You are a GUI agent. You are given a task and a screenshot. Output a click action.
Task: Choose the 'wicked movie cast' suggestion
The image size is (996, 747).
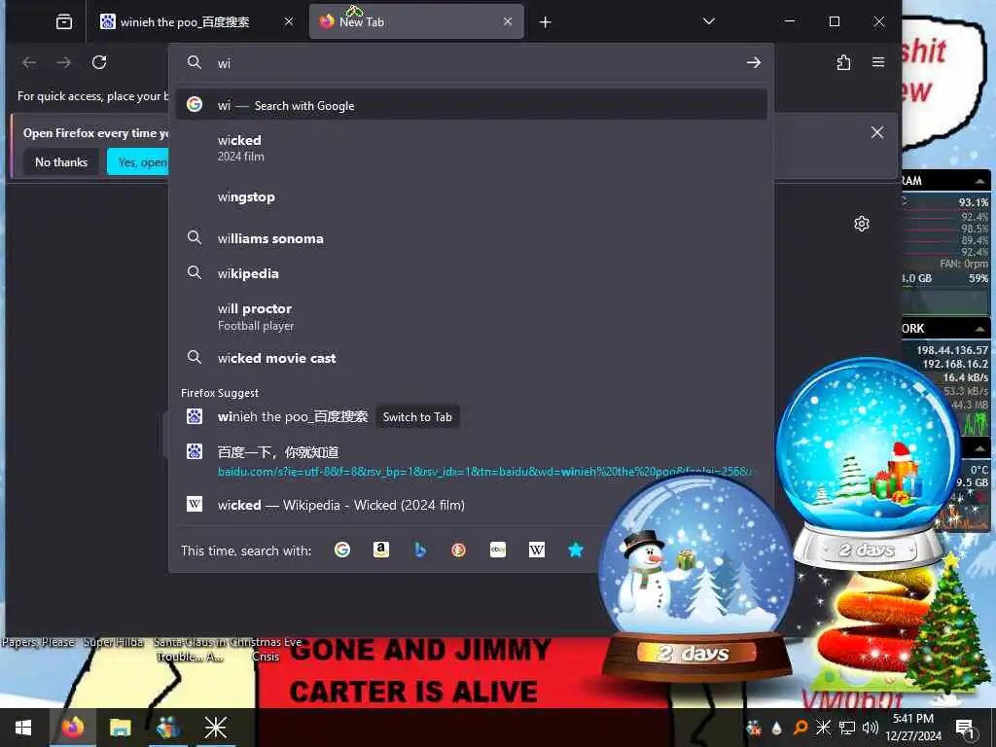coord(472,358)
